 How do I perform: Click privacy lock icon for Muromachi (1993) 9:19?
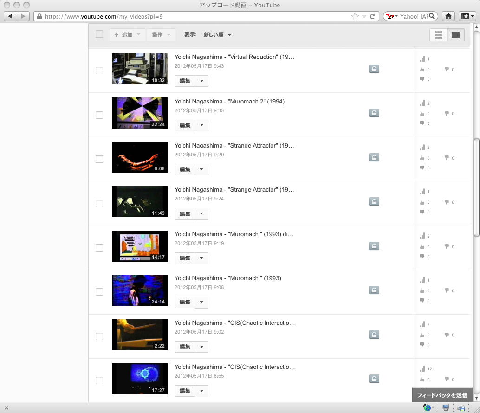click(x=374, y=246)
